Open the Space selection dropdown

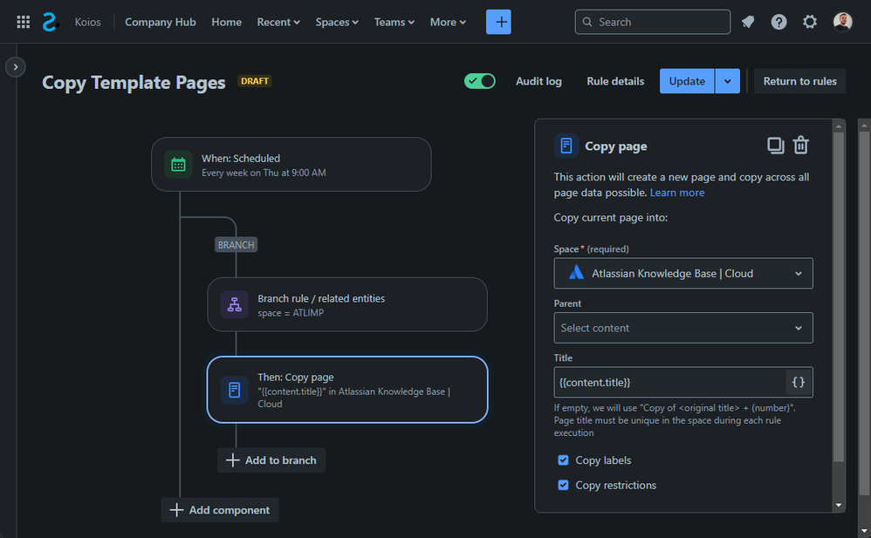pos(683,273)
